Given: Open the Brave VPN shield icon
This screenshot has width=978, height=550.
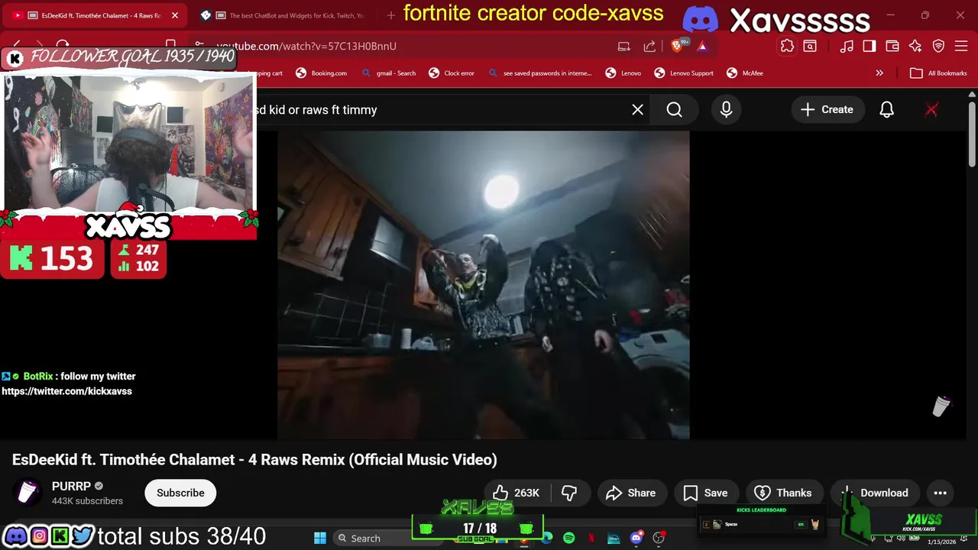Looking at the screenshot, I should 939,46.
